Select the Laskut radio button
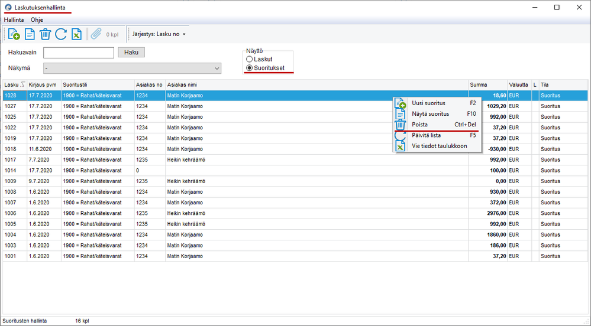591x326 pixels. [x=249, y=59]
